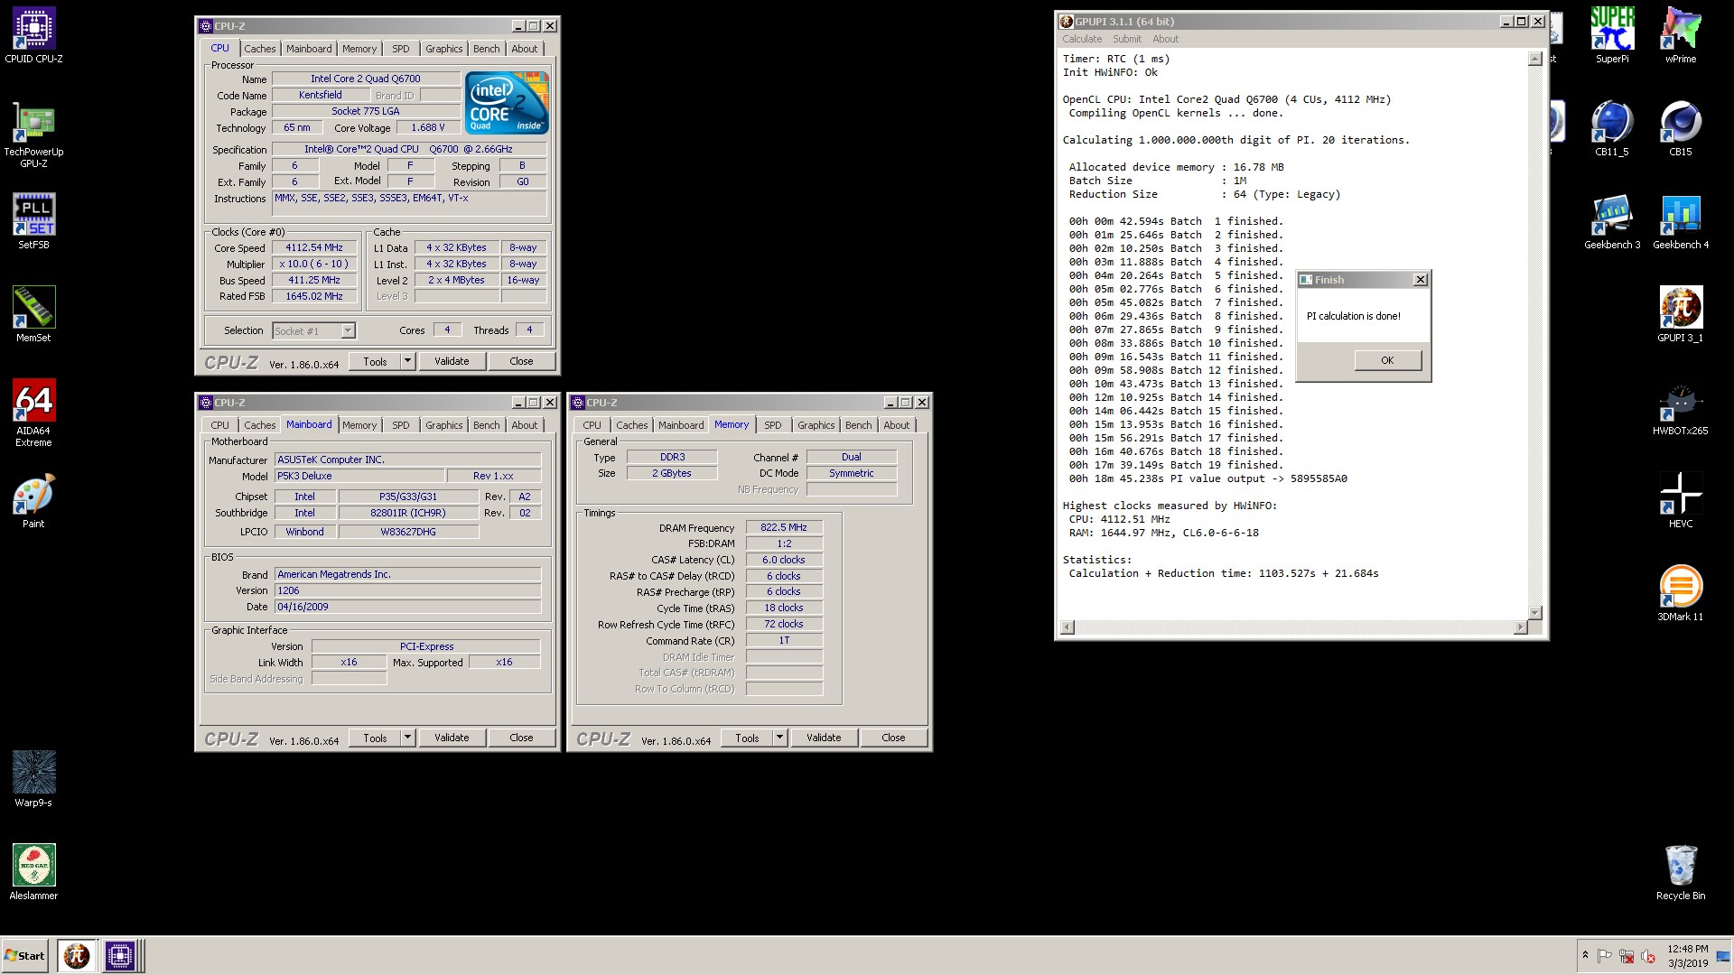Click Validate in the CPU-Z CPU window

click(x=452, y=361)
